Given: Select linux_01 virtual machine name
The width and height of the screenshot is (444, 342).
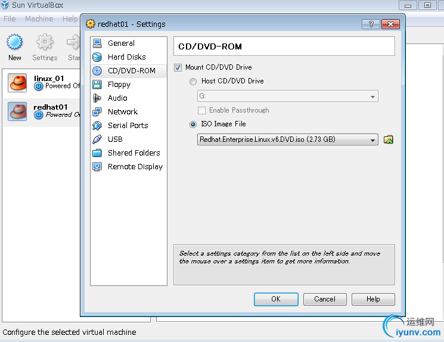Looking at the screenshot, I should point(49,79).
